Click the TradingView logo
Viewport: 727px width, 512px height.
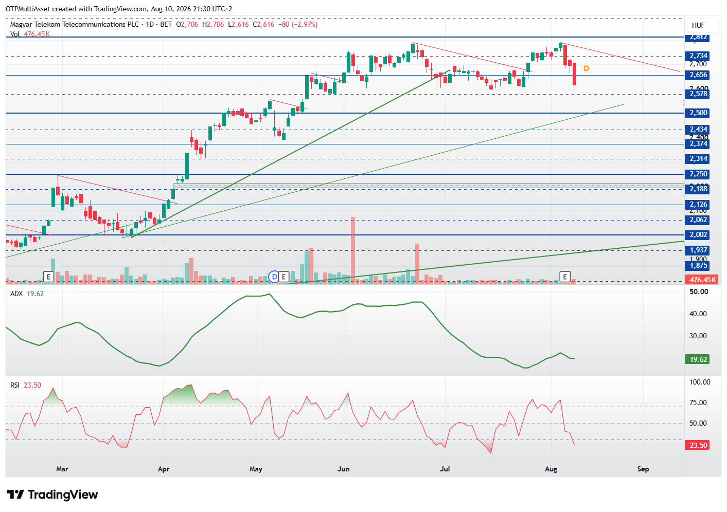[x=52, y=495]
